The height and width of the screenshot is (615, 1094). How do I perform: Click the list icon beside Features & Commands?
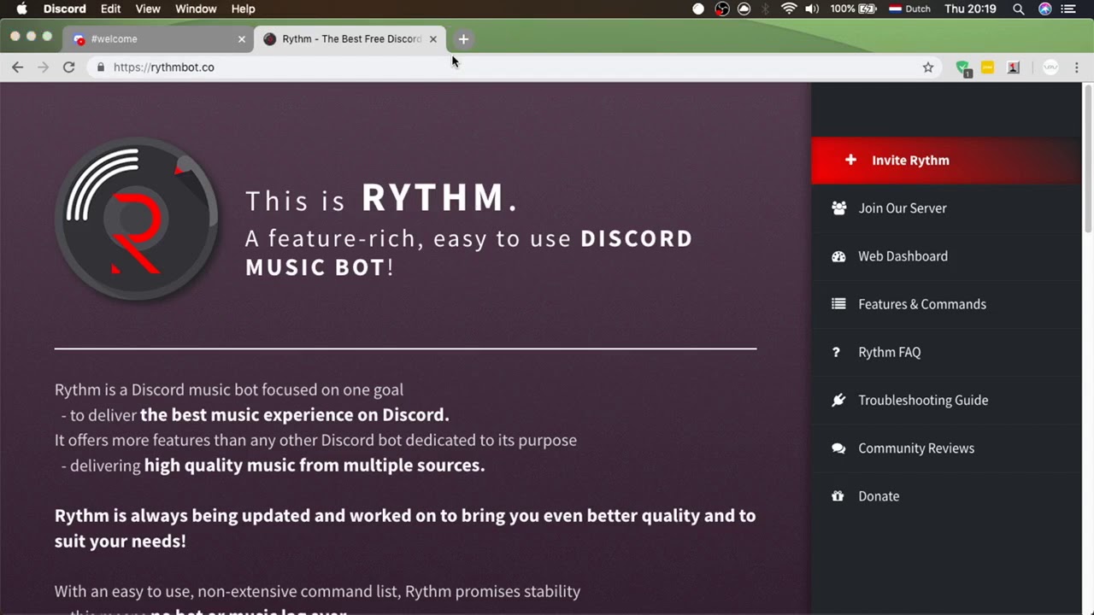(x=838, y=304)
